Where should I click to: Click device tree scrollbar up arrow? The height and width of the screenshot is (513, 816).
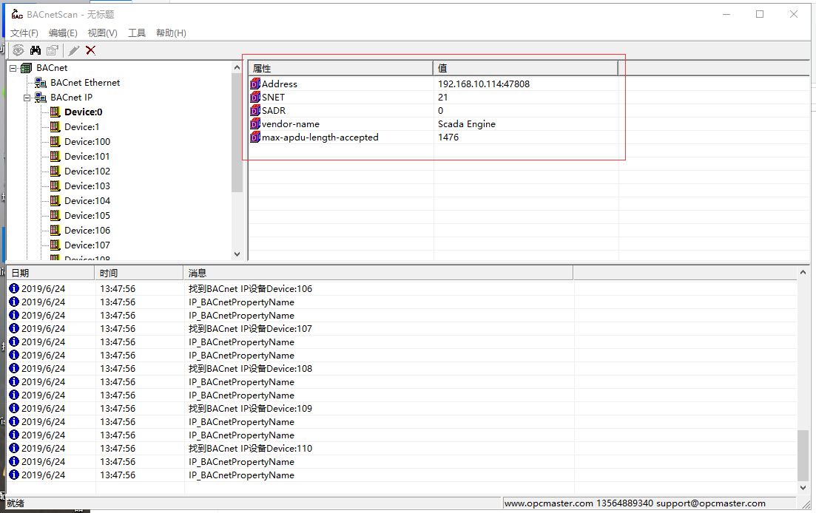click(x=237, y=67)
